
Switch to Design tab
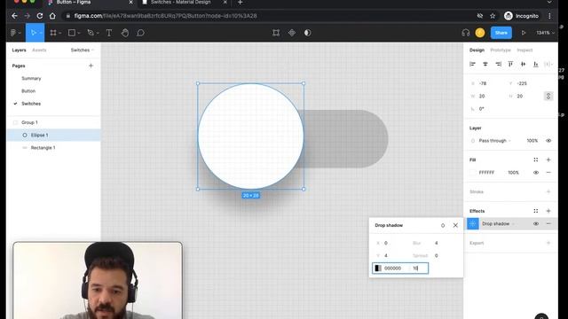[477, 50]
